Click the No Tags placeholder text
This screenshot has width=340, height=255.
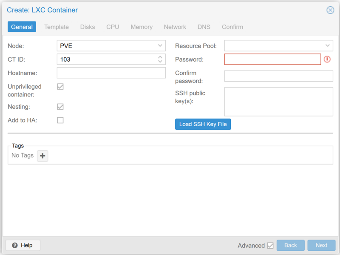(23, 156)
